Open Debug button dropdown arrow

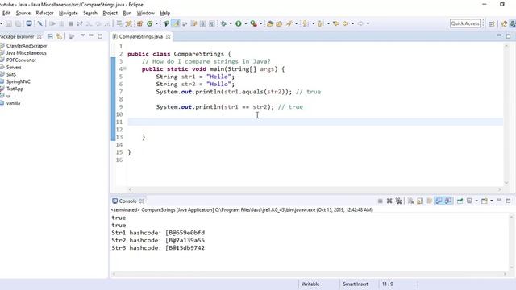pos(231,23)
